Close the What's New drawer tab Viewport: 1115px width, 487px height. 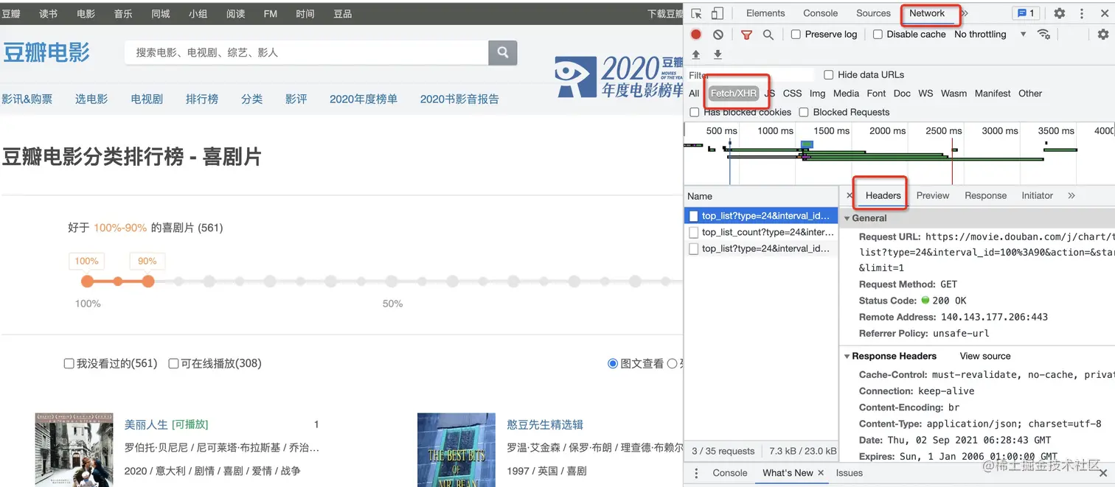click(x=821, y=473)
